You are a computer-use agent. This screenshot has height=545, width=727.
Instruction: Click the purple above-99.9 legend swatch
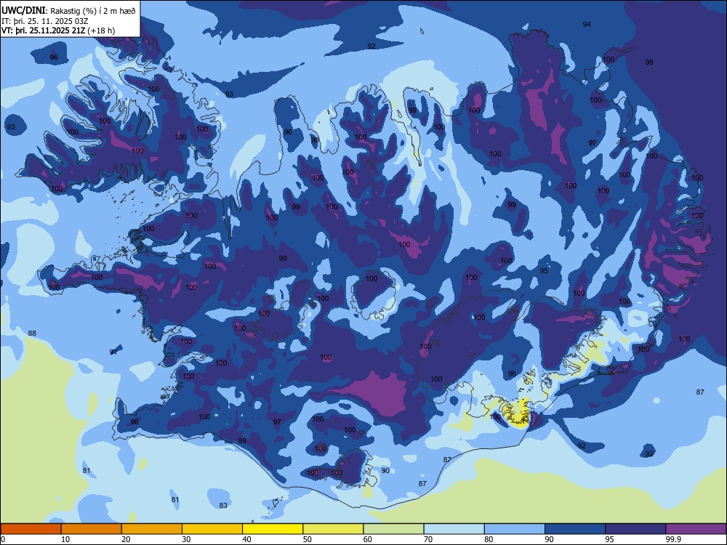(696, 529)
